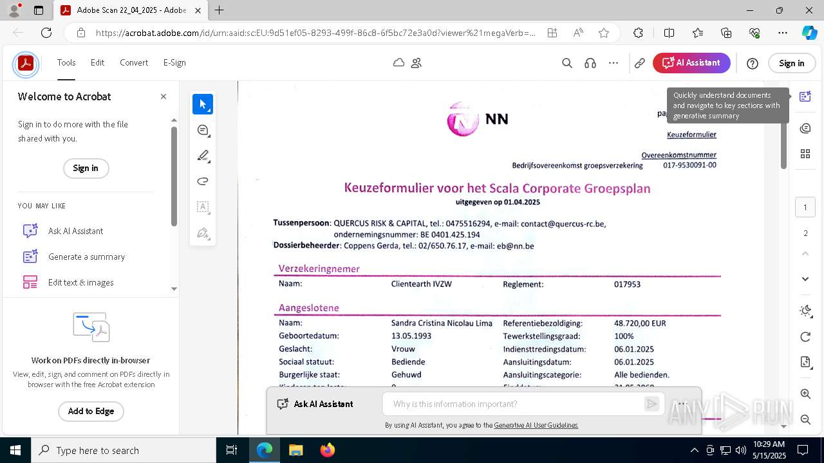Click the copy link icon

[x=640, y=63]
